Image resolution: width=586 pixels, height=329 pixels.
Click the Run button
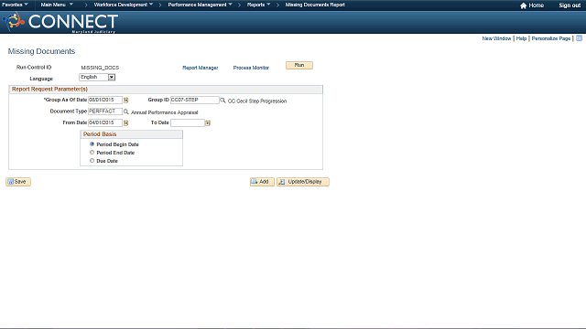[x=299, y=65]
